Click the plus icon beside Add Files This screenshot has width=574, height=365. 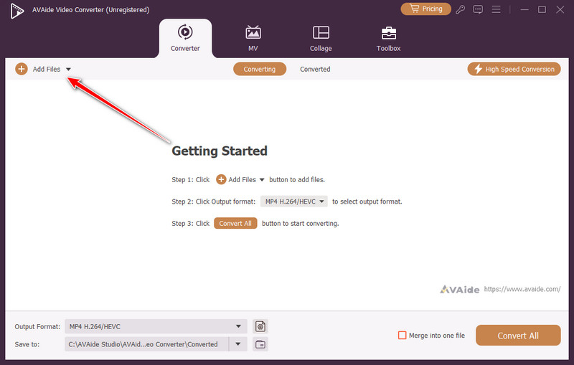click(22, 70)
